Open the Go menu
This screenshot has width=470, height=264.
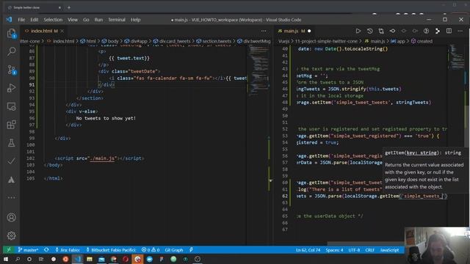pos(86,20)
